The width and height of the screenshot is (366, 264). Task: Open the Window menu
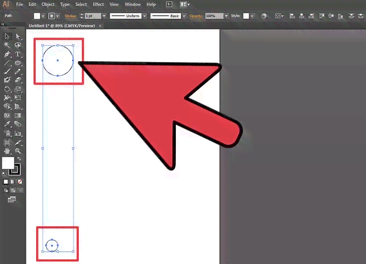coord(133,5)
